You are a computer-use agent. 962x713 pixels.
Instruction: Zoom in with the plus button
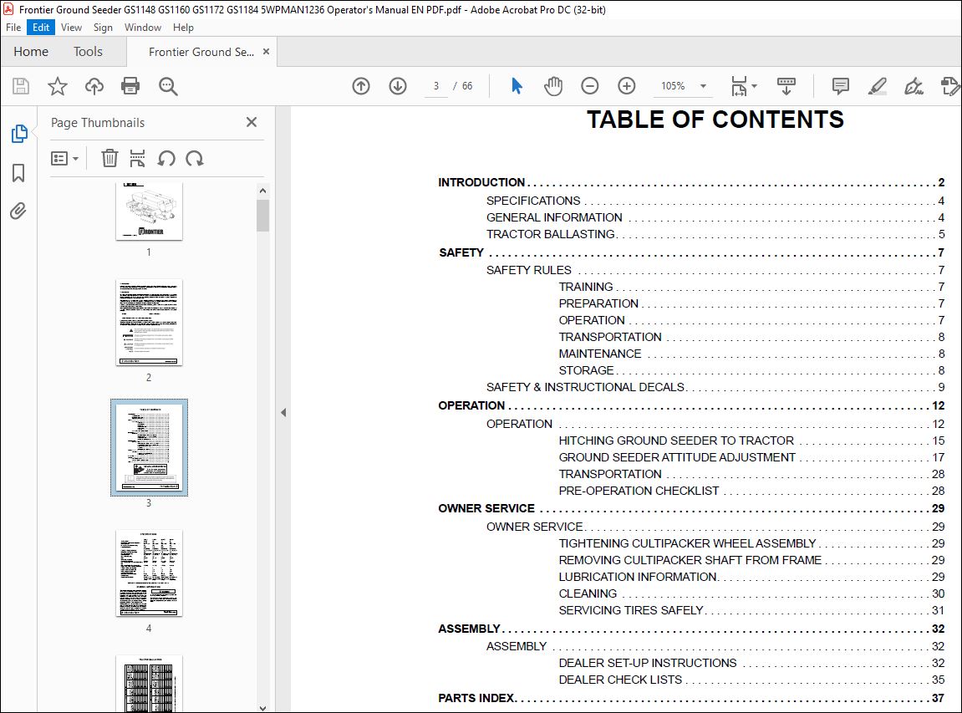626,86
